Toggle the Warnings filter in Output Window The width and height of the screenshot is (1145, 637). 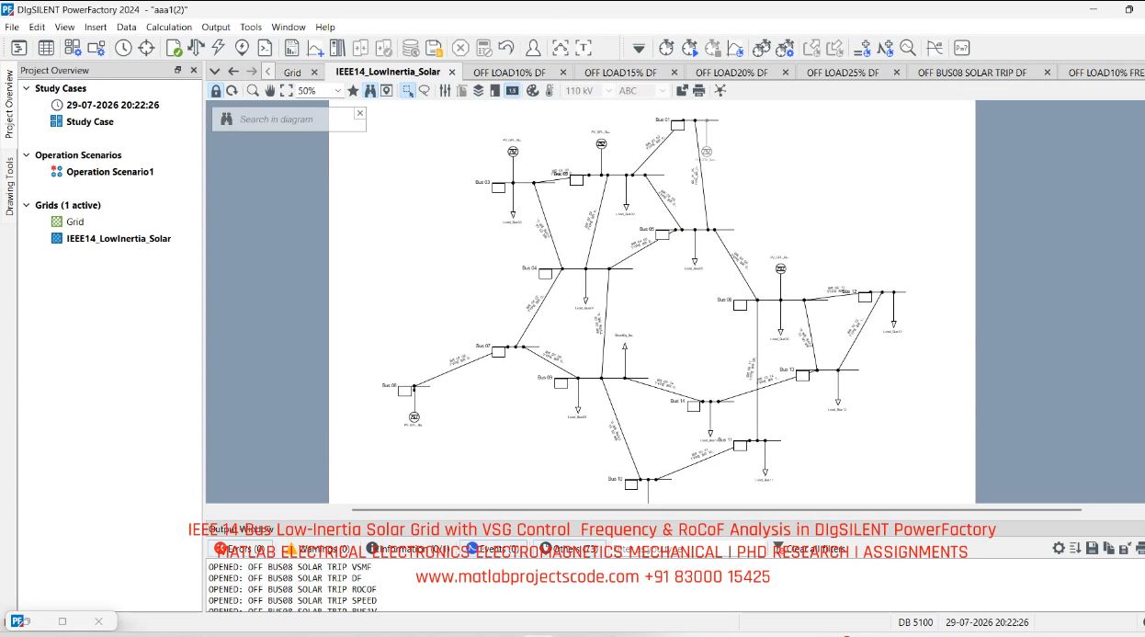tap(318, 549)
